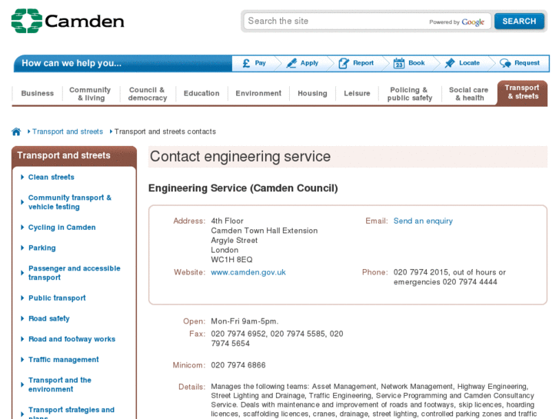This screenshot has width=559, height=419.
Task: Click the Report notepad icon
Action: [x=344, y=63]
